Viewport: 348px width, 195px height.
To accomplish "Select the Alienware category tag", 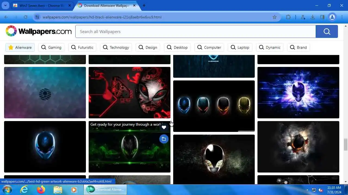I will pyautogui.click(x=20, y=47).
